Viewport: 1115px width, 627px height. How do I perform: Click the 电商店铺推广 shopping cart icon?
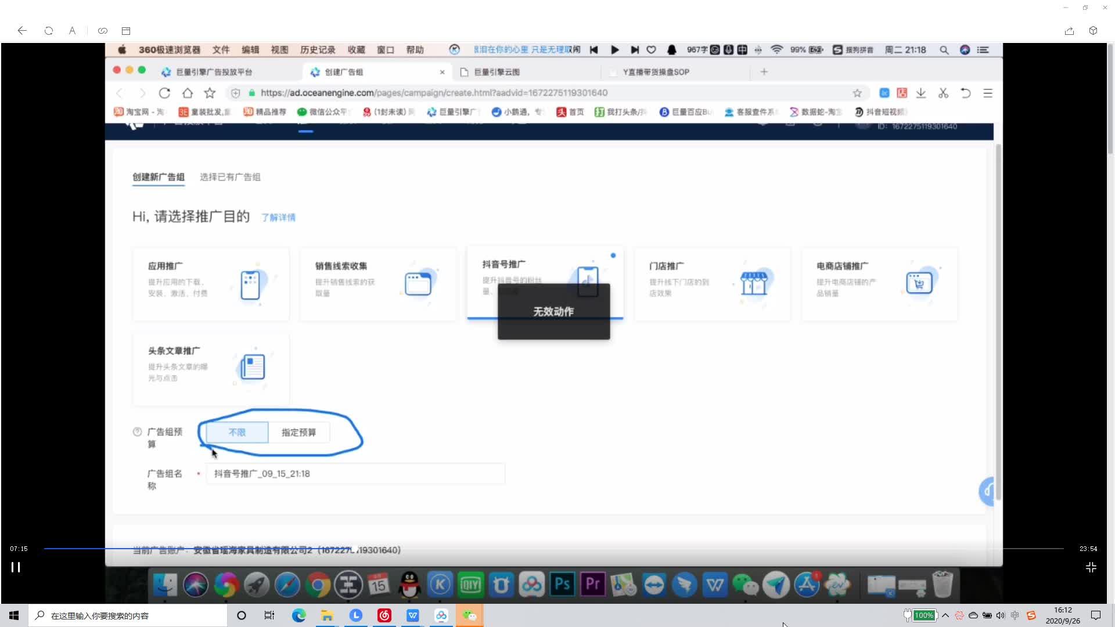click(x=920, y=284)
